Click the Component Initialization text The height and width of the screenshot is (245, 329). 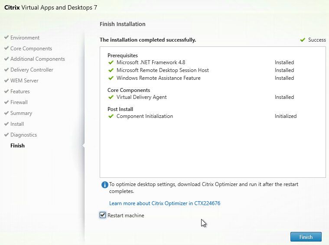click(x=145, y=116)
